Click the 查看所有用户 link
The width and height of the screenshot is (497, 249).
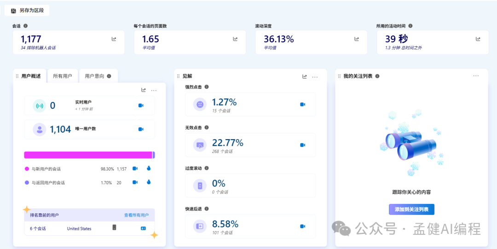(136, 215)
